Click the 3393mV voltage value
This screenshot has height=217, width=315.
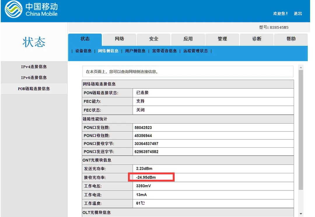(143, 186)
